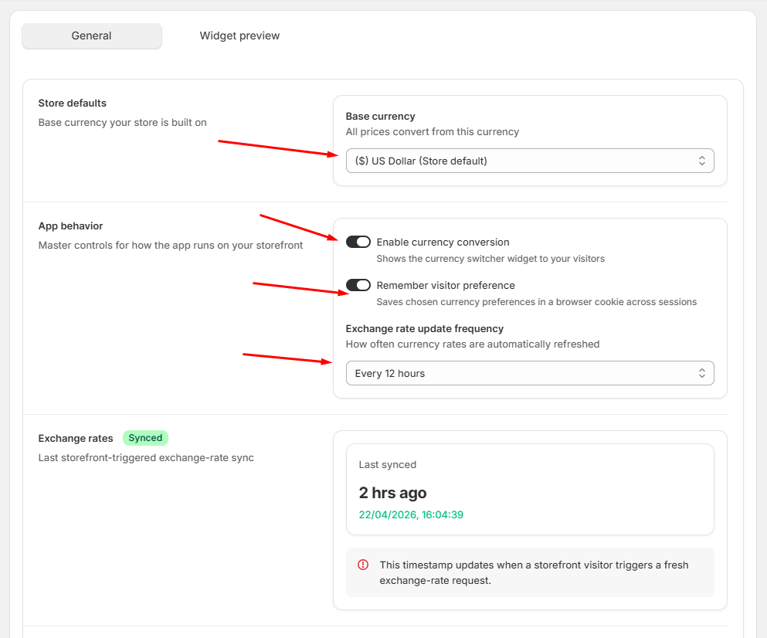Click the Base currency selector chevron icon

tap(702, 160)
